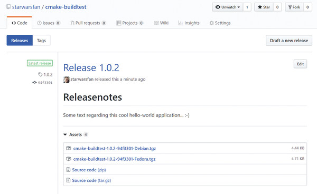
Task: Click the Projects board icon
Action: (x=119, y=23)
